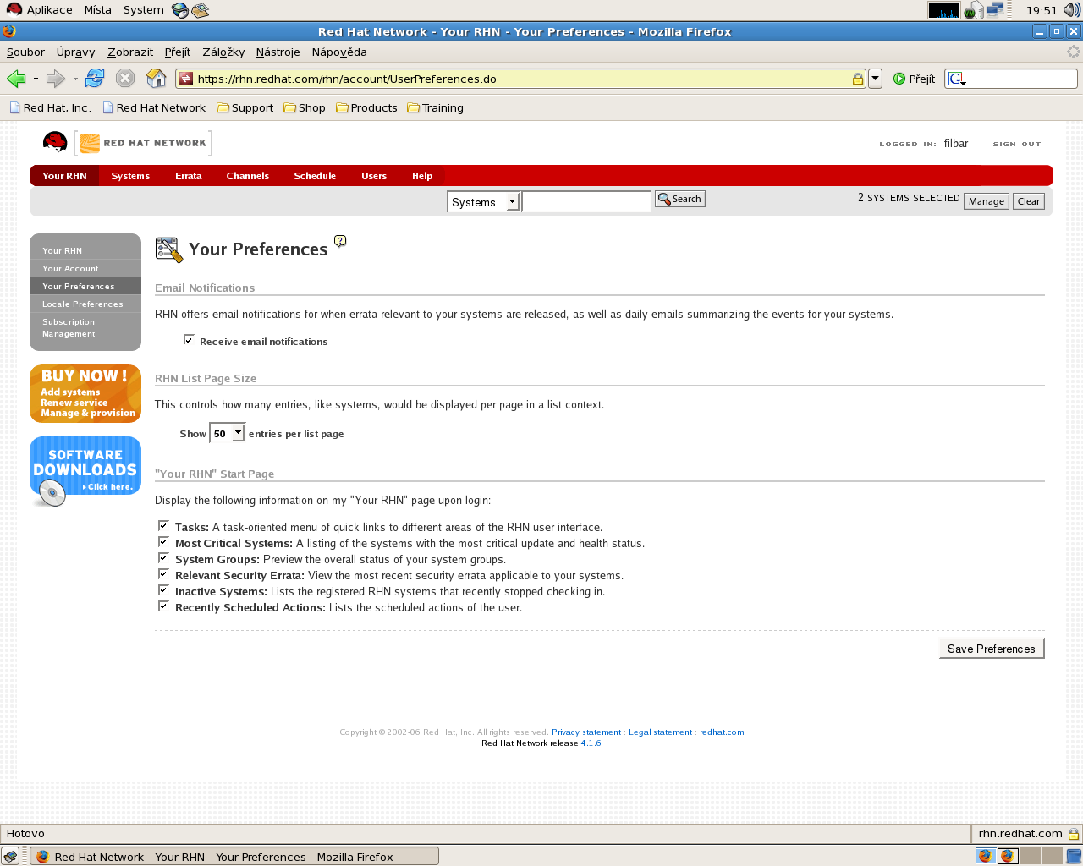Click the Software Downloads banner
Screen dimensions: 1083x866
pyautogui.click(x=85, y=471)
